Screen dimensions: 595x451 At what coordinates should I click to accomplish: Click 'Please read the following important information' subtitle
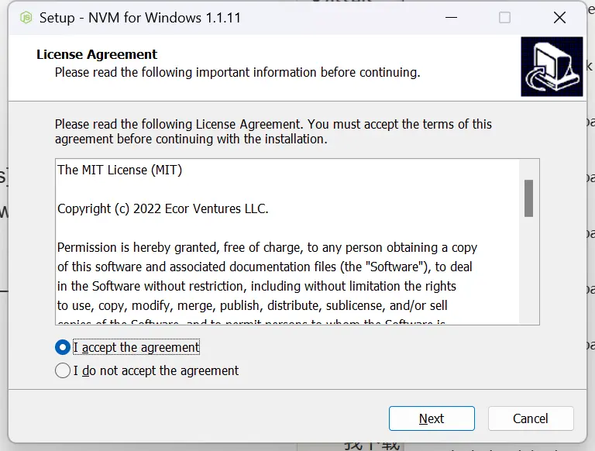coord(238,72)
